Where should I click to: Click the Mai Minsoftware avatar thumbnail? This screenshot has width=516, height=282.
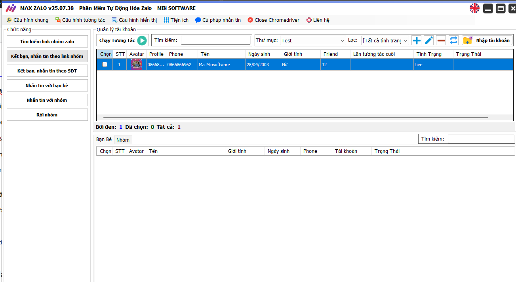coord(136,65)
